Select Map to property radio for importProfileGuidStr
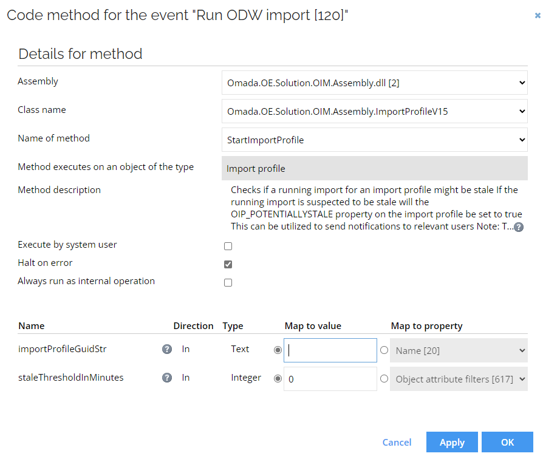The height and width of the screenshot is (459, 543). click(384, 350)
